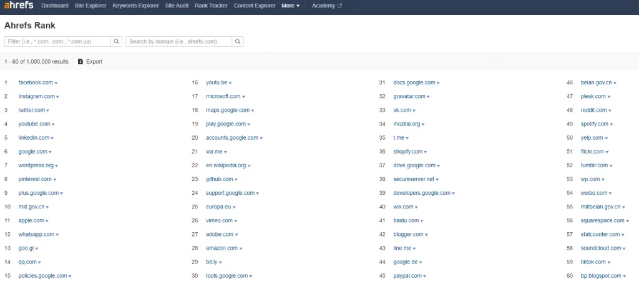Open the europa.eu link

point(218,207)
